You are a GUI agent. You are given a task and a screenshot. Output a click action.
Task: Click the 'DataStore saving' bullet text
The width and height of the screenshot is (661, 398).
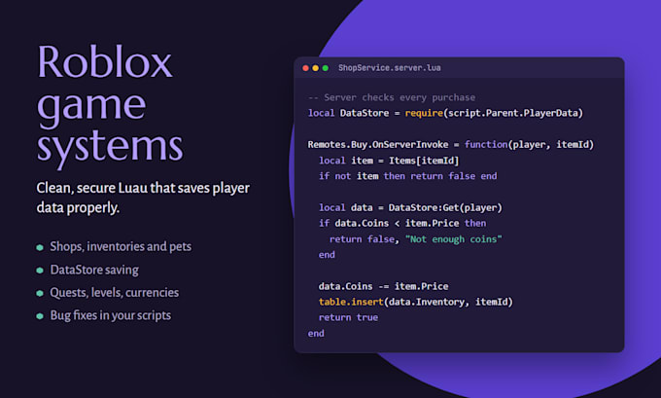[94, 270]
